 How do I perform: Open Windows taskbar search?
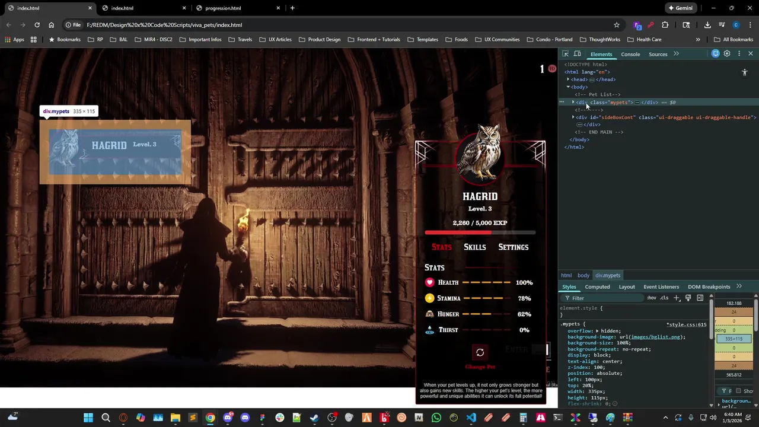106,418
